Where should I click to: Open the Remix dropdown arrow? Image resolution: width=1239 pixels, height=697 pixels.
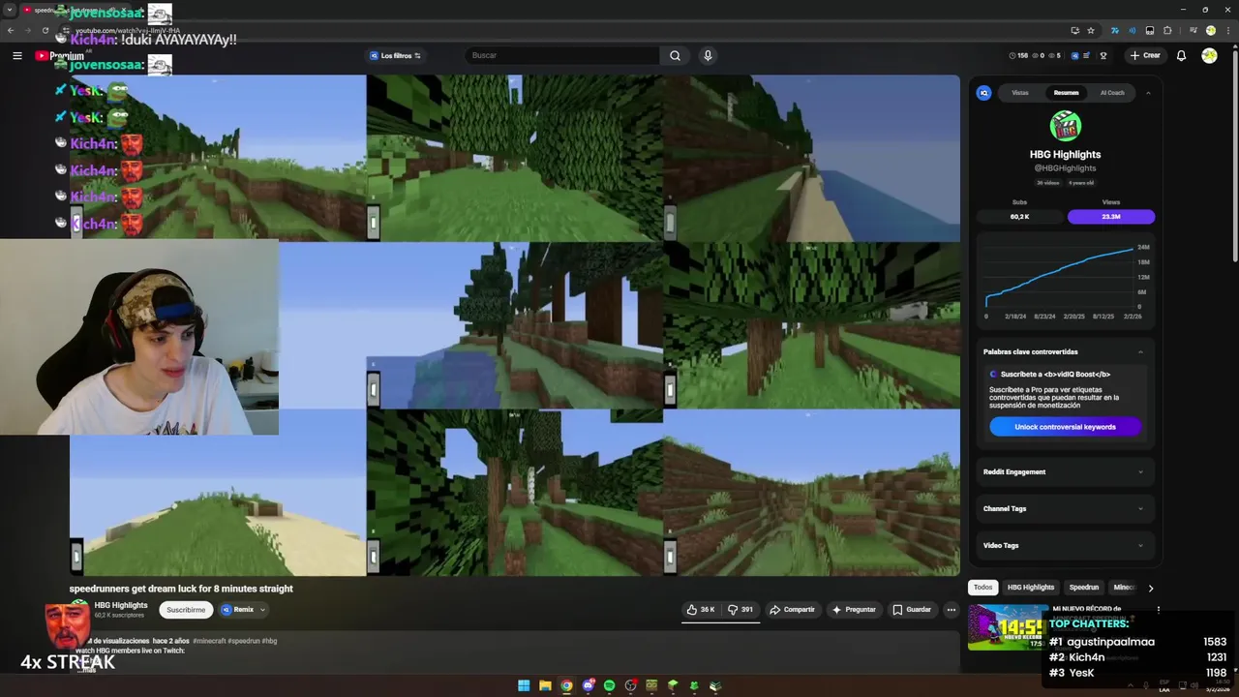(262, 610)
